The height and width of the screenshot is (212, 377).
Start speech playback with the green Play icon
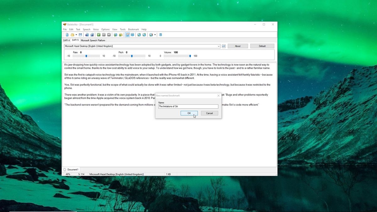tap(98, 35)
